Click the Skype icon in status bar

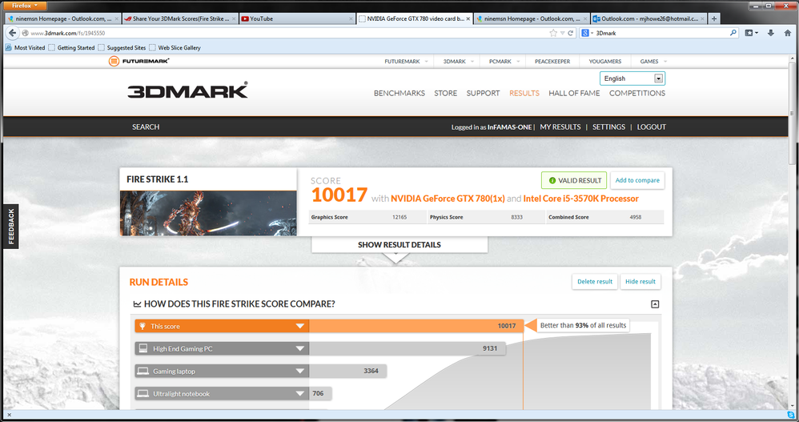791,415
